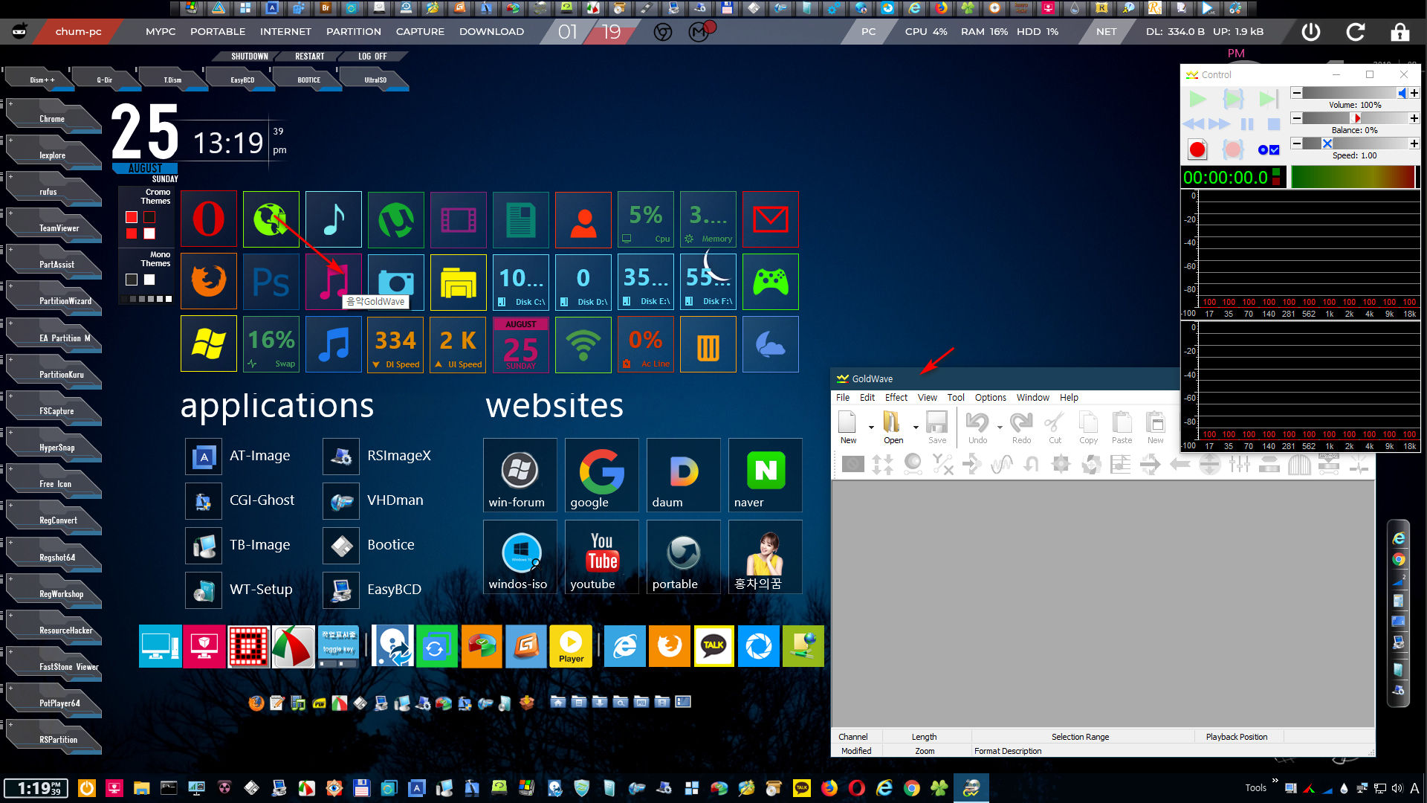Open the Help menu in GoldWave

click(1069, 398)
